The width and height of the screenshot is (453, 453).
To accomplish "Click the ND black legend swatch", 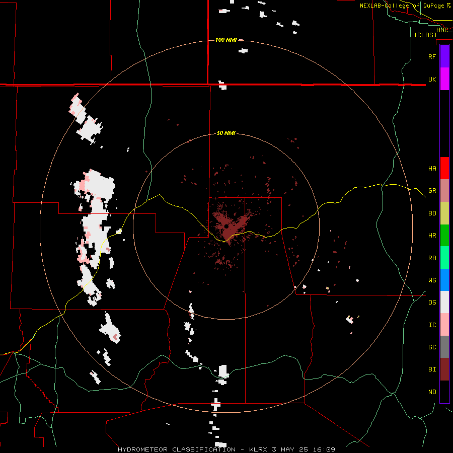I will [444, 392].
